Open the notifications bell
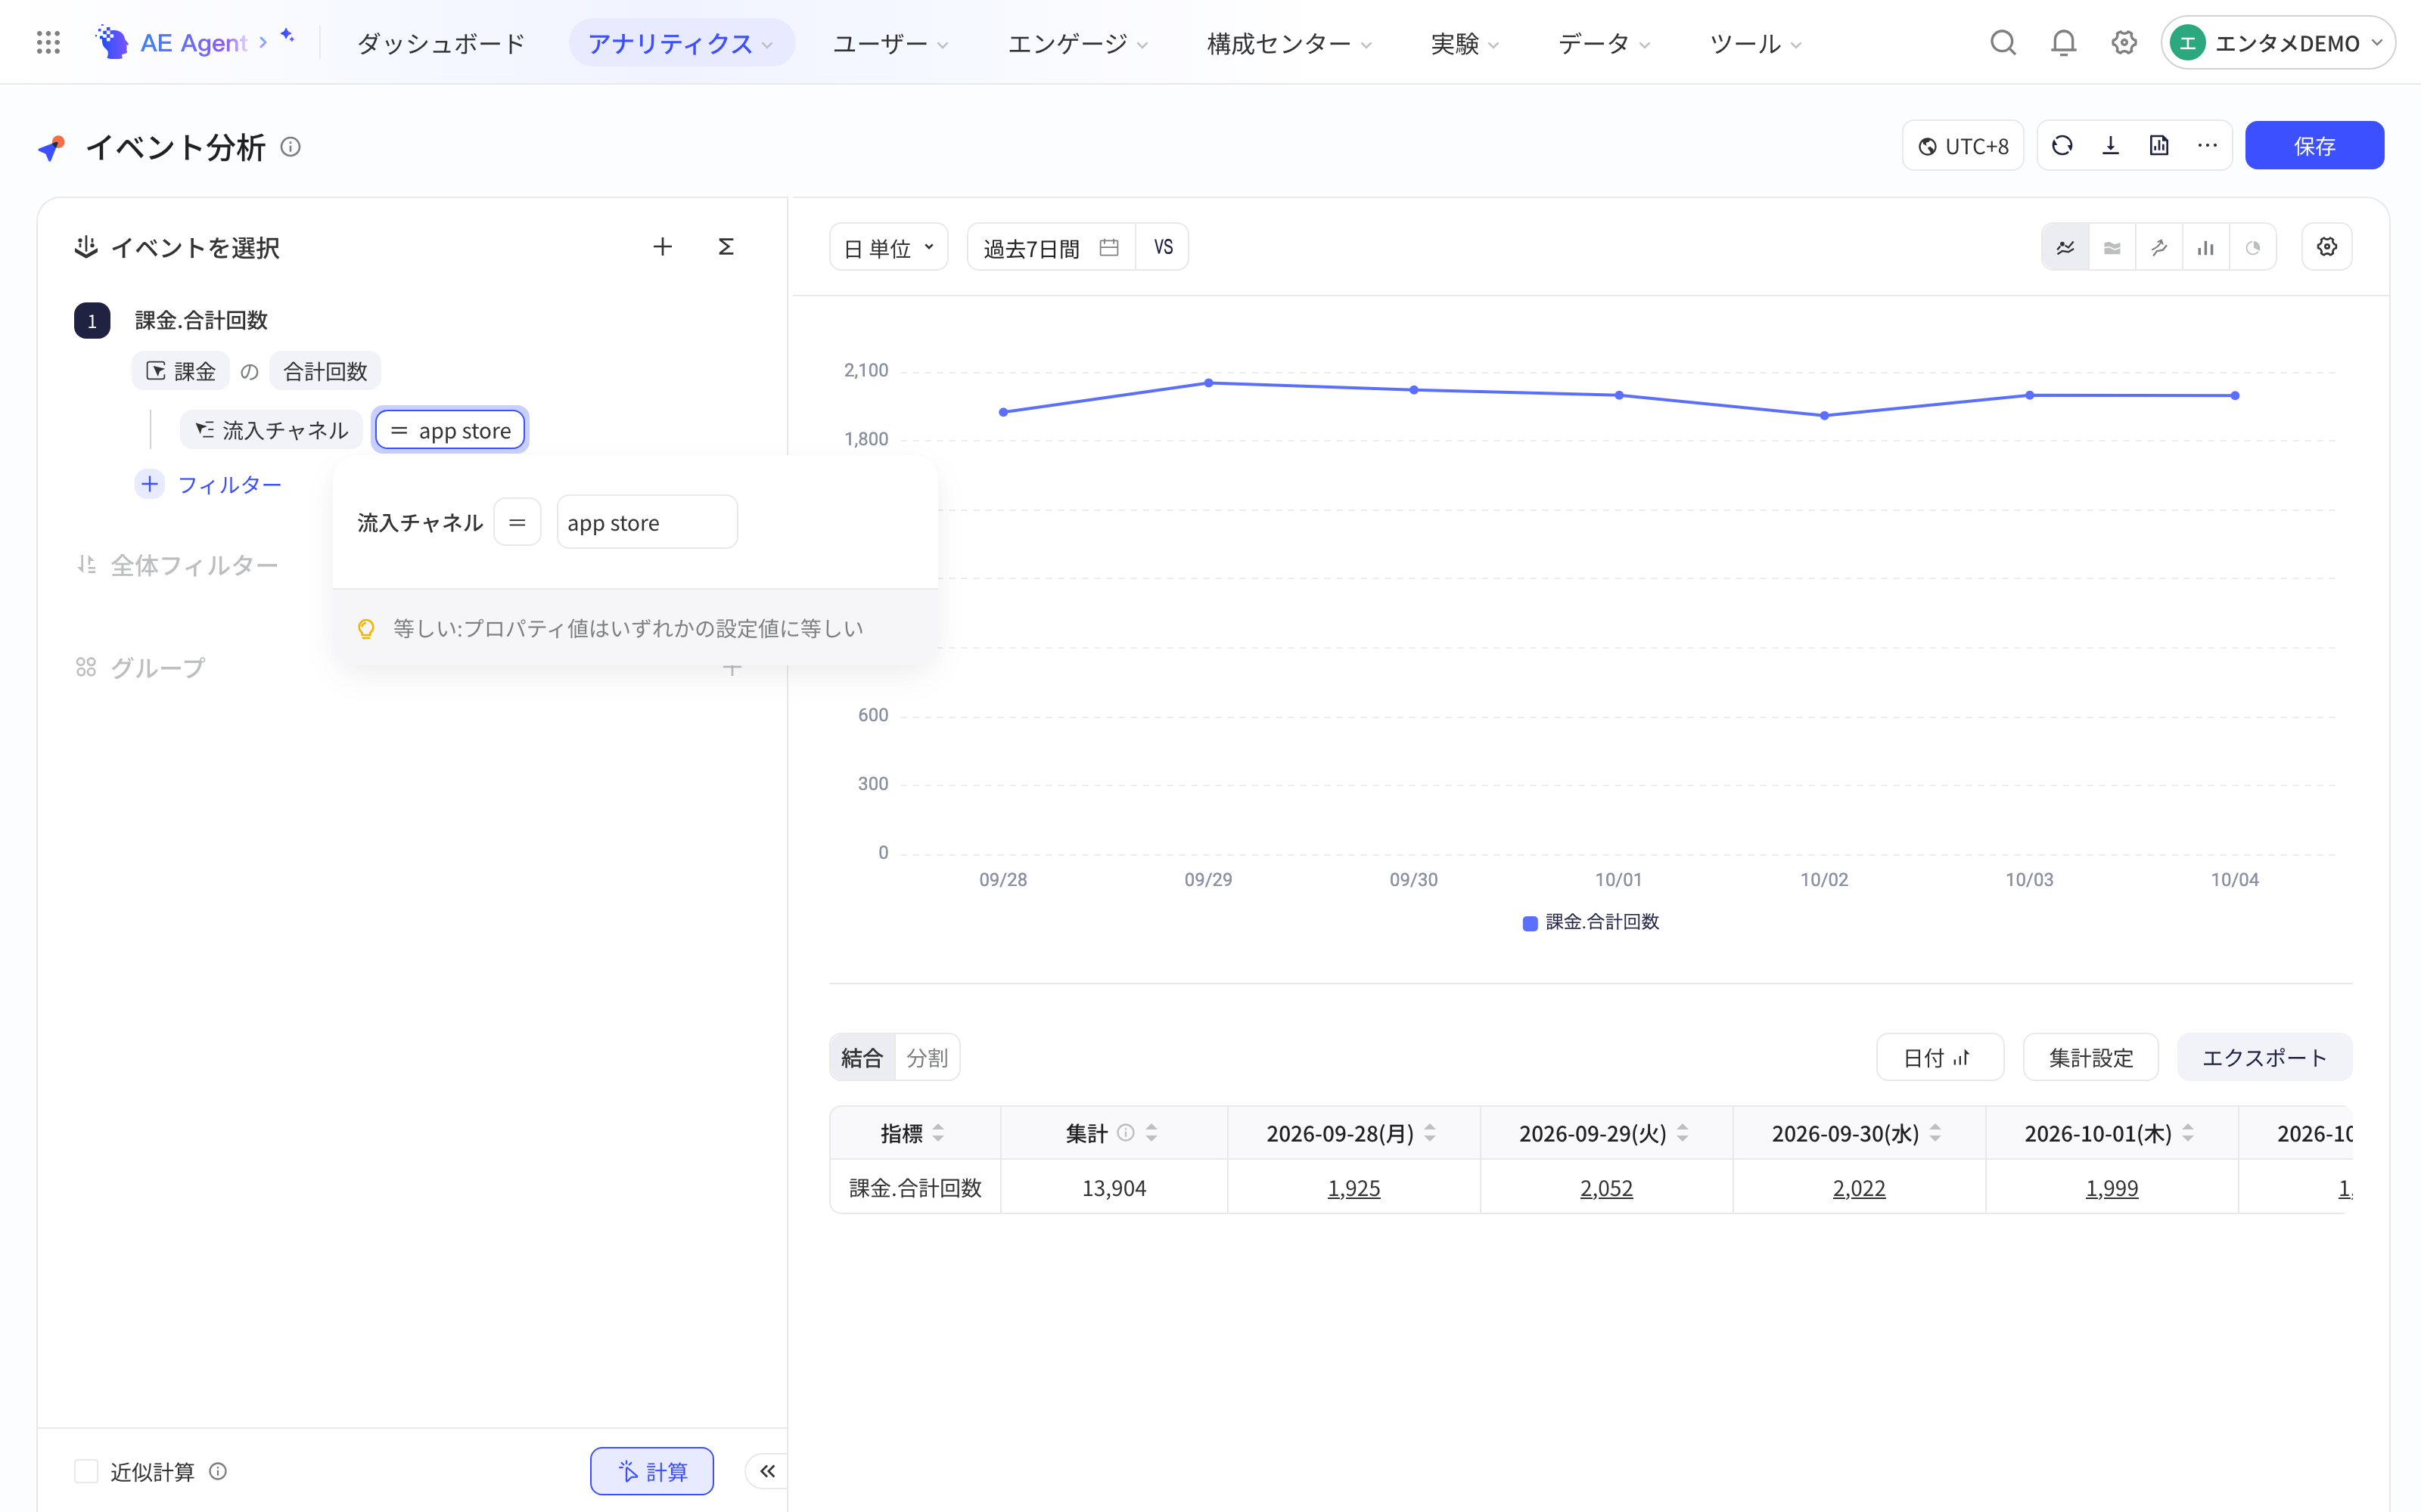The image size is (2421, 1512). click(x=2063, y=43)
